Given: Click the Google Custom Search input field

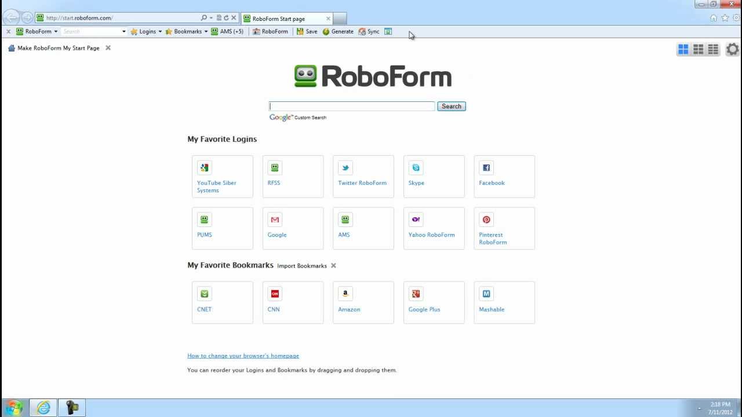Looking at the screenshot, I should coord(352,106).
